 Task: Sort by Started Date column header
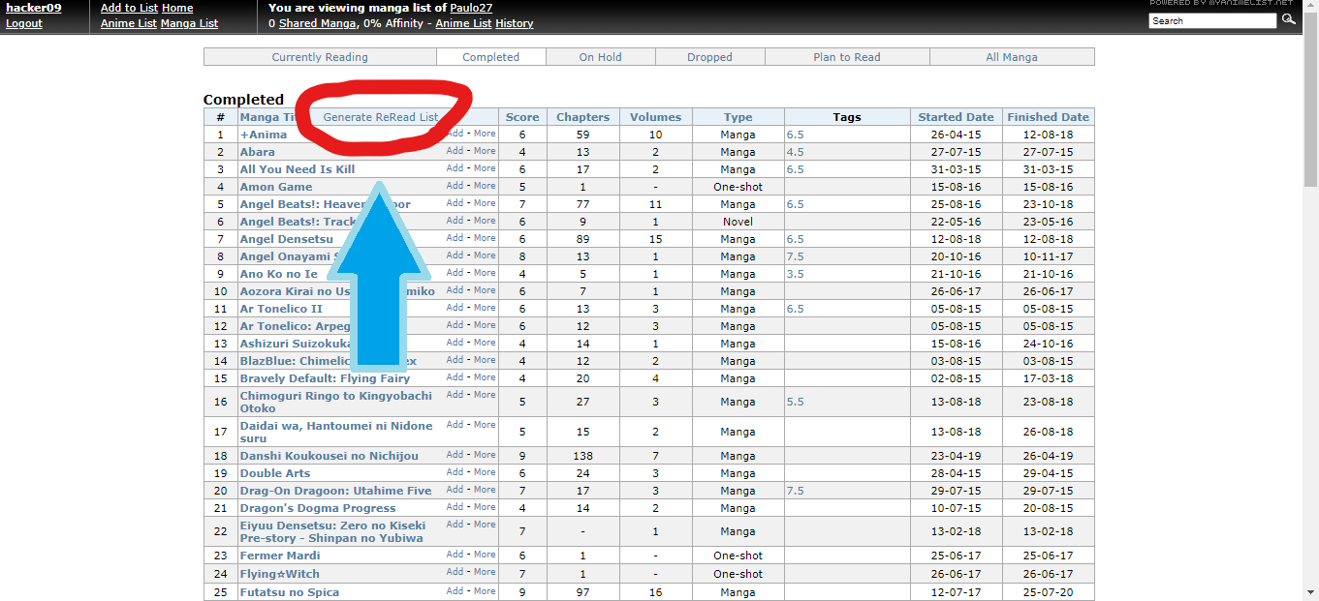(x=957, y=117)
